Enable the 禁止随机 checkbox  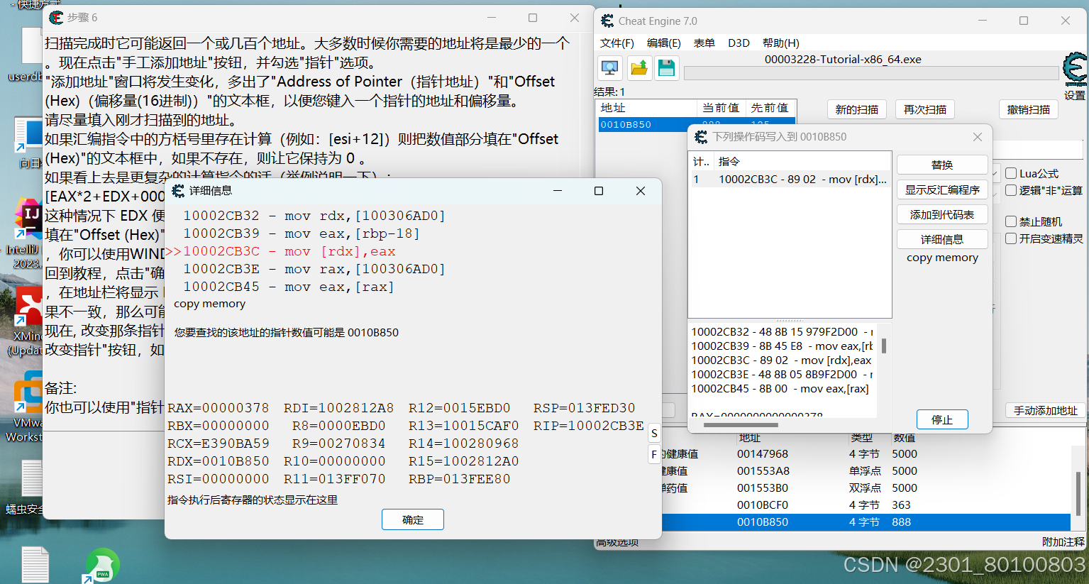1011,221
